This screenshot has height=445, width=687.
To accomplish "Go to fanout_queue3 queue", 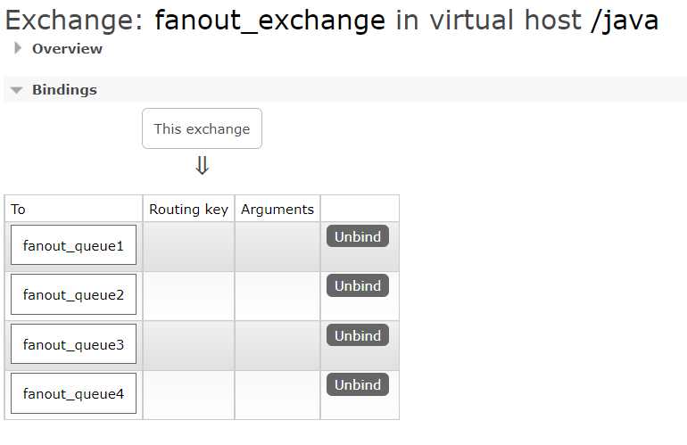I will tap(73, 344).
